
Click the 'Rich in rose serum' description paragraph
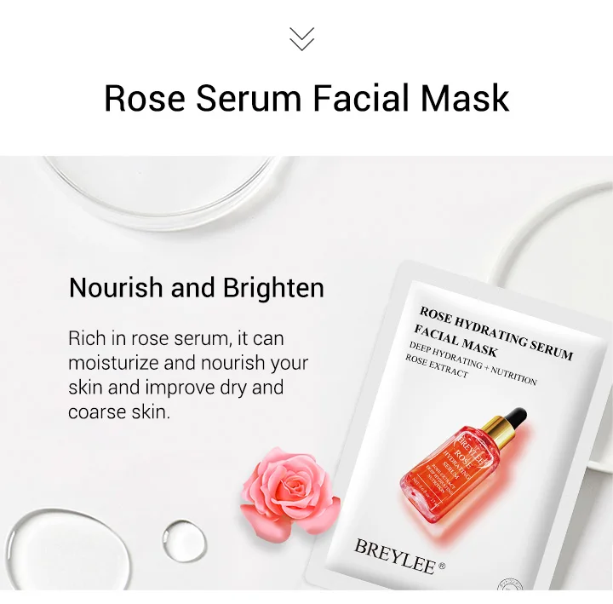[x=188, y=375]
